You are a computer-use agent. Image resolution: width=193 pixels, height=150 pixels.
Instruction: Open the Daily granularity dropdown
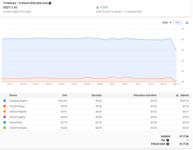(167, 22)
